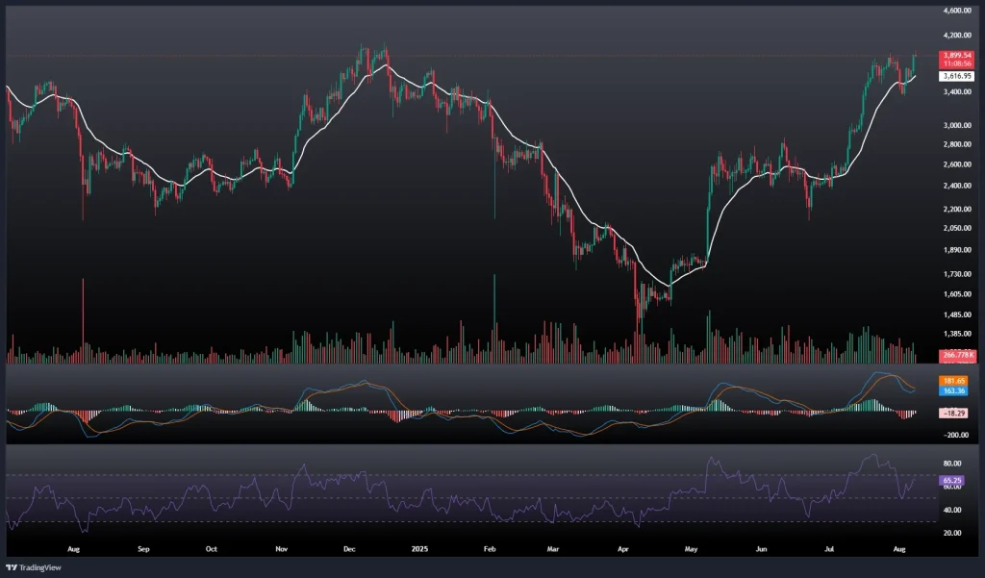
Task: Click the white 3,616.95 moving average label
Action: [x=957, y=76]
